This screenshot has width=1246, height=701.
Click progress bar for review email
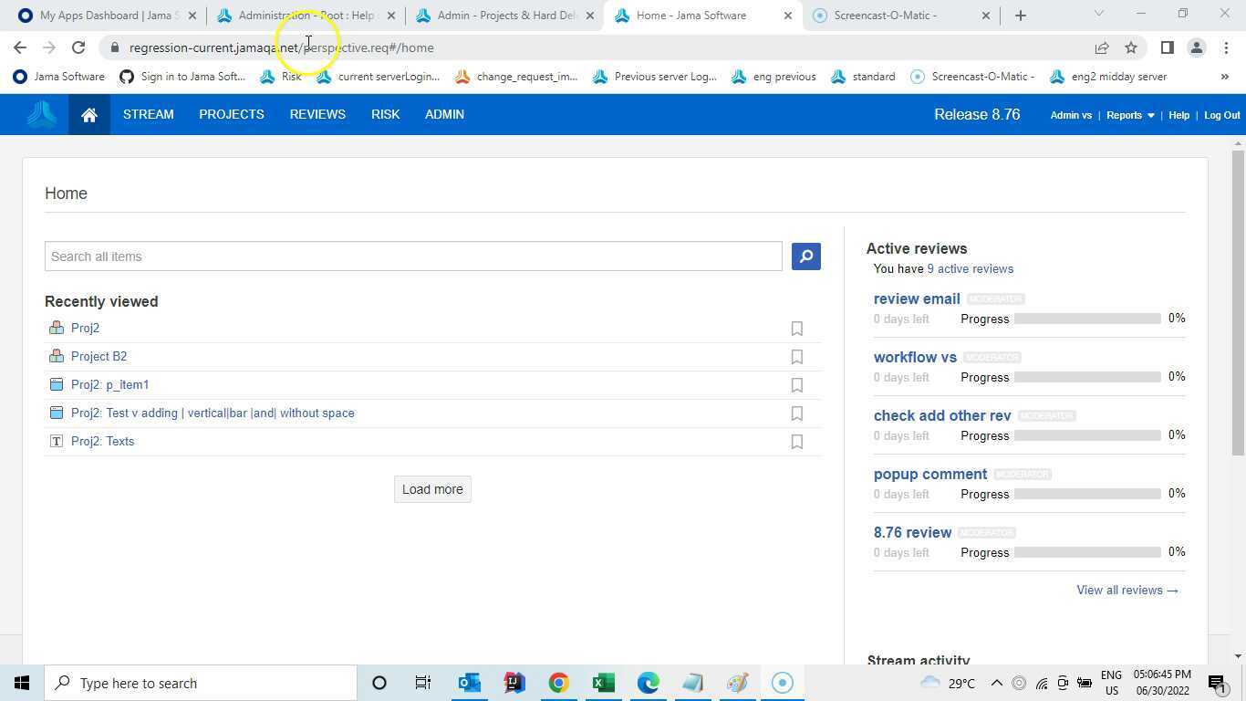click(x=1086, y=319)
